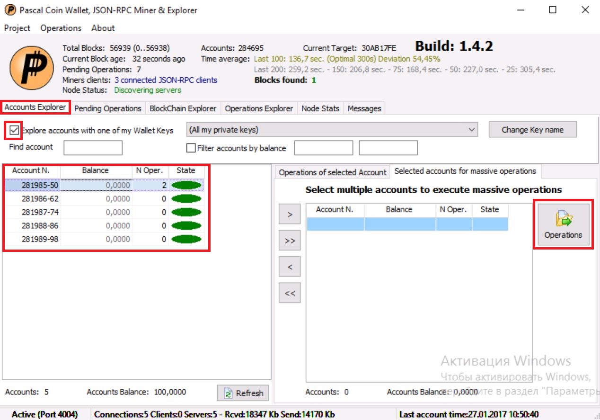Image resolution: width=600 pixels, height=420 pixels.
Task: Select account row 281987-74
Action: (x=104, y=212)
